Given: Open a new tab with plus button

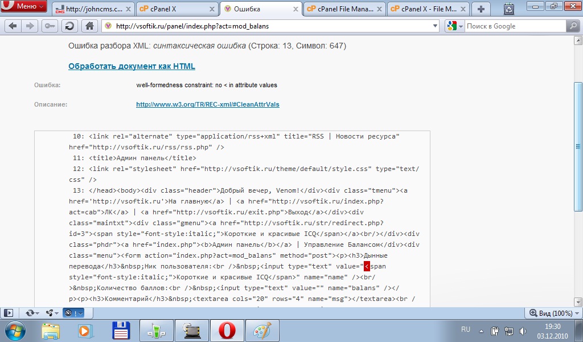Looking at the screenshot, I should [x=481, y=9].
